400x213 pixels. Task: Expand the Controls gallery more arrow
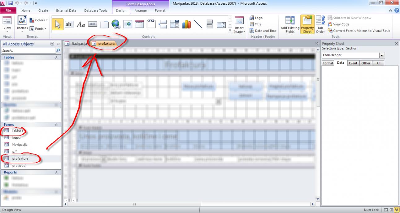(230, 30)
